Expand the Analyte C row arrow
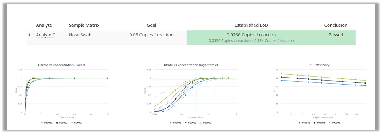This screenshot has width=382, height=133. [30, 35]
